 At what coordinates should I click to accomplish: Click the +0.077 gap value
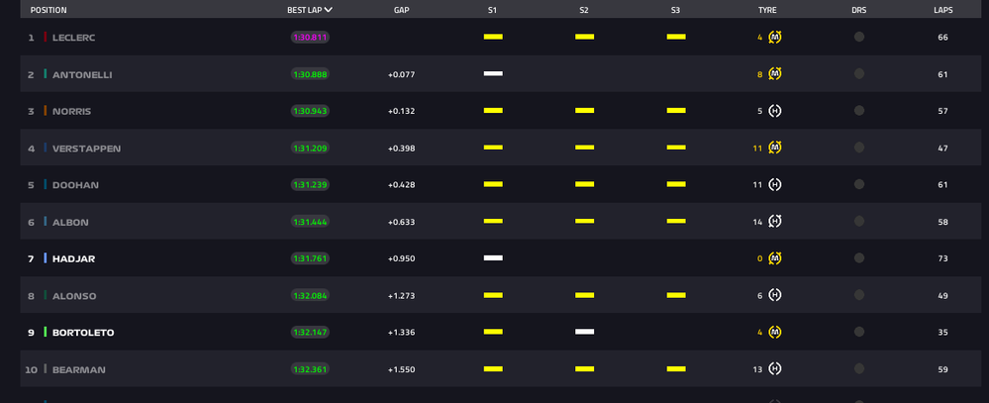click(401, 74)
